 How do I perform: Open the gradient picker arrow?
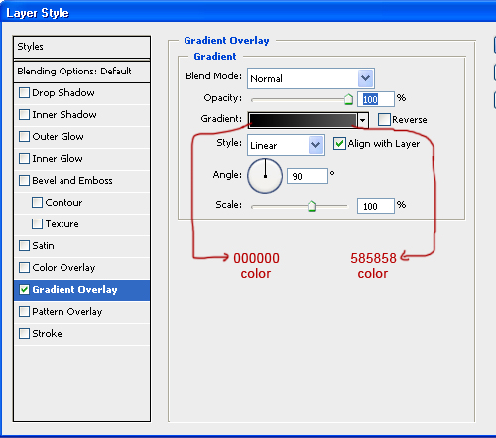tap(363, 120)
